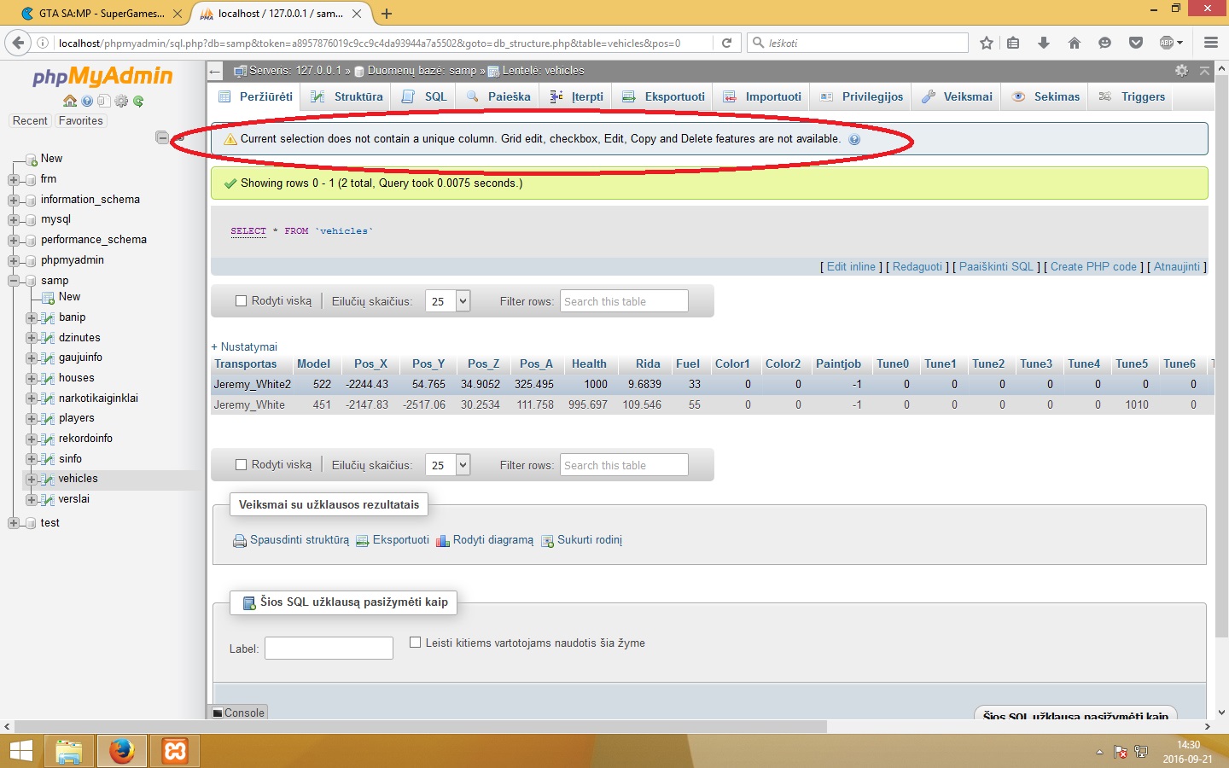Click Firefox bookmark star icon
The height and width of the screenshot is (768, 1229).
click(x=987, y=43)
